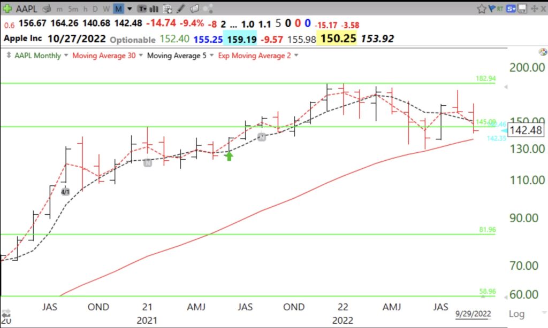Image resolution: width=548 pixels, height=328 pixels.
Task: Click the 10/27/2022 date text
Action: tap(77, 38)
